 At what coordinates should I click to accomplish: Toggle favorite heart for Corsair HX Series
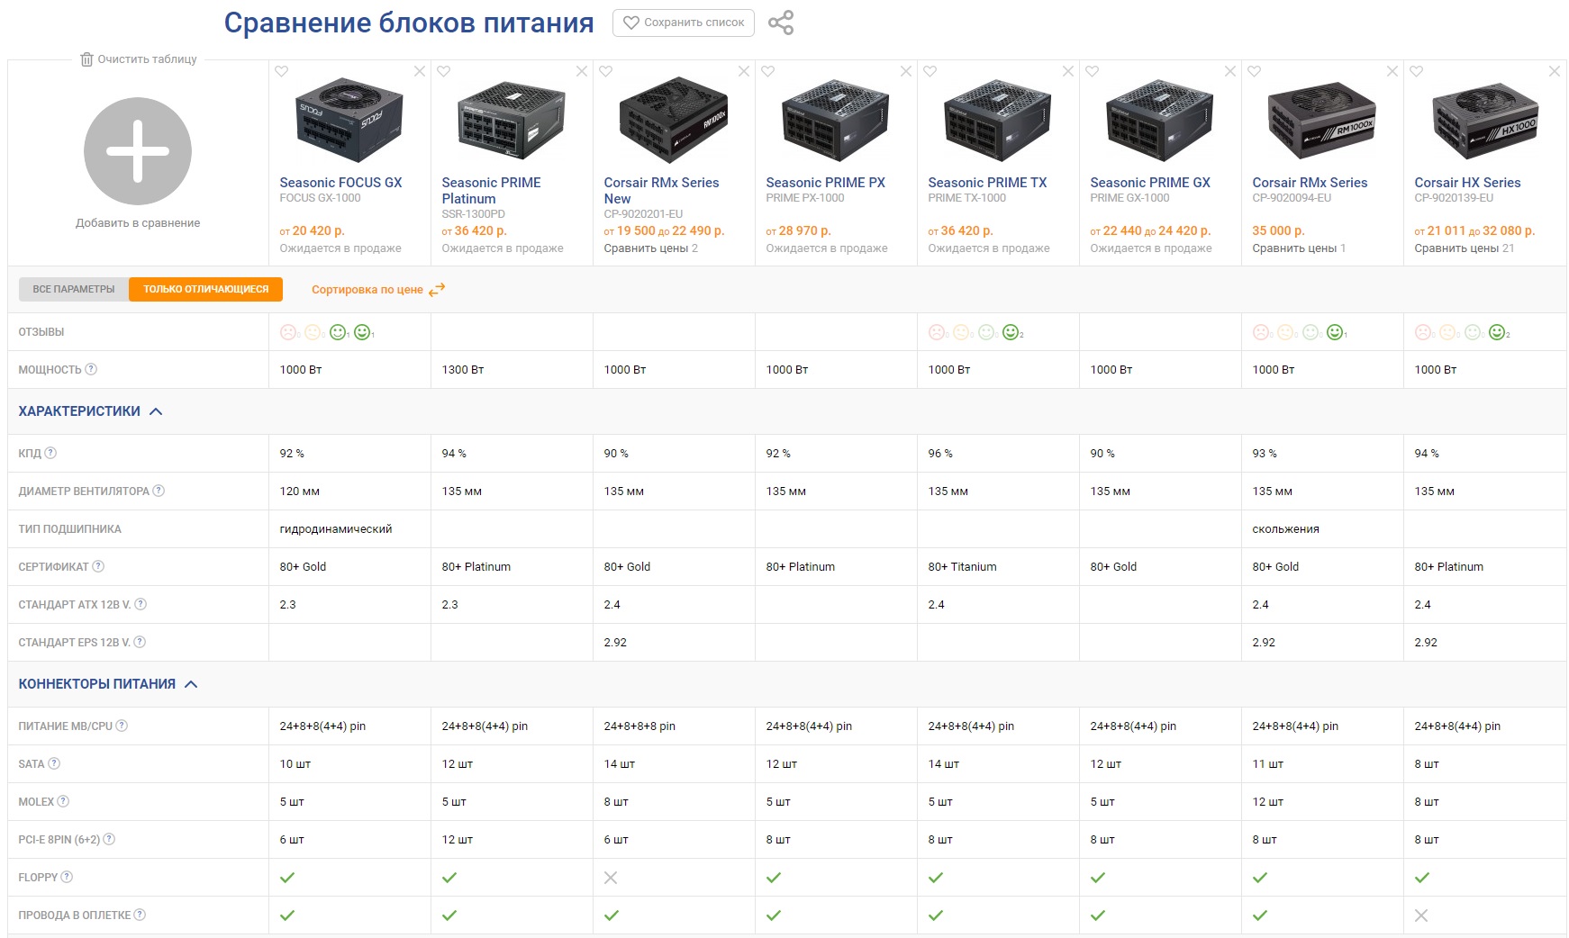(1417, 71)
